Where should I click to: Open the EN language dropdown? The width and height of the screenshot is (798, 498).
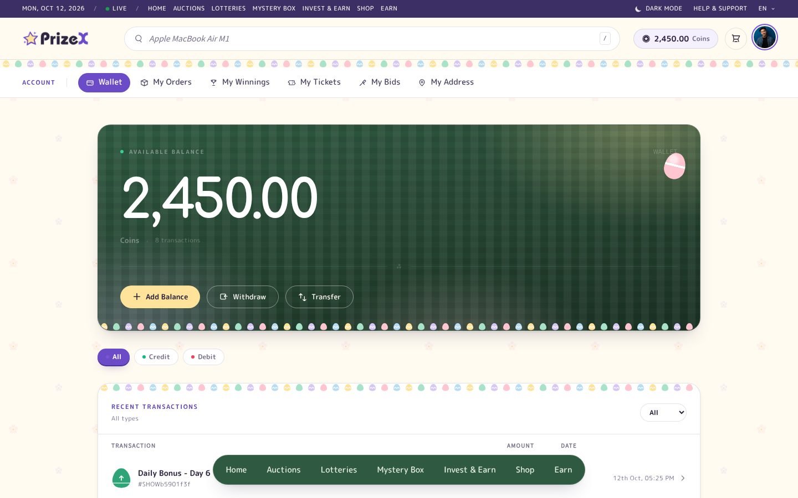click(766, 9)
